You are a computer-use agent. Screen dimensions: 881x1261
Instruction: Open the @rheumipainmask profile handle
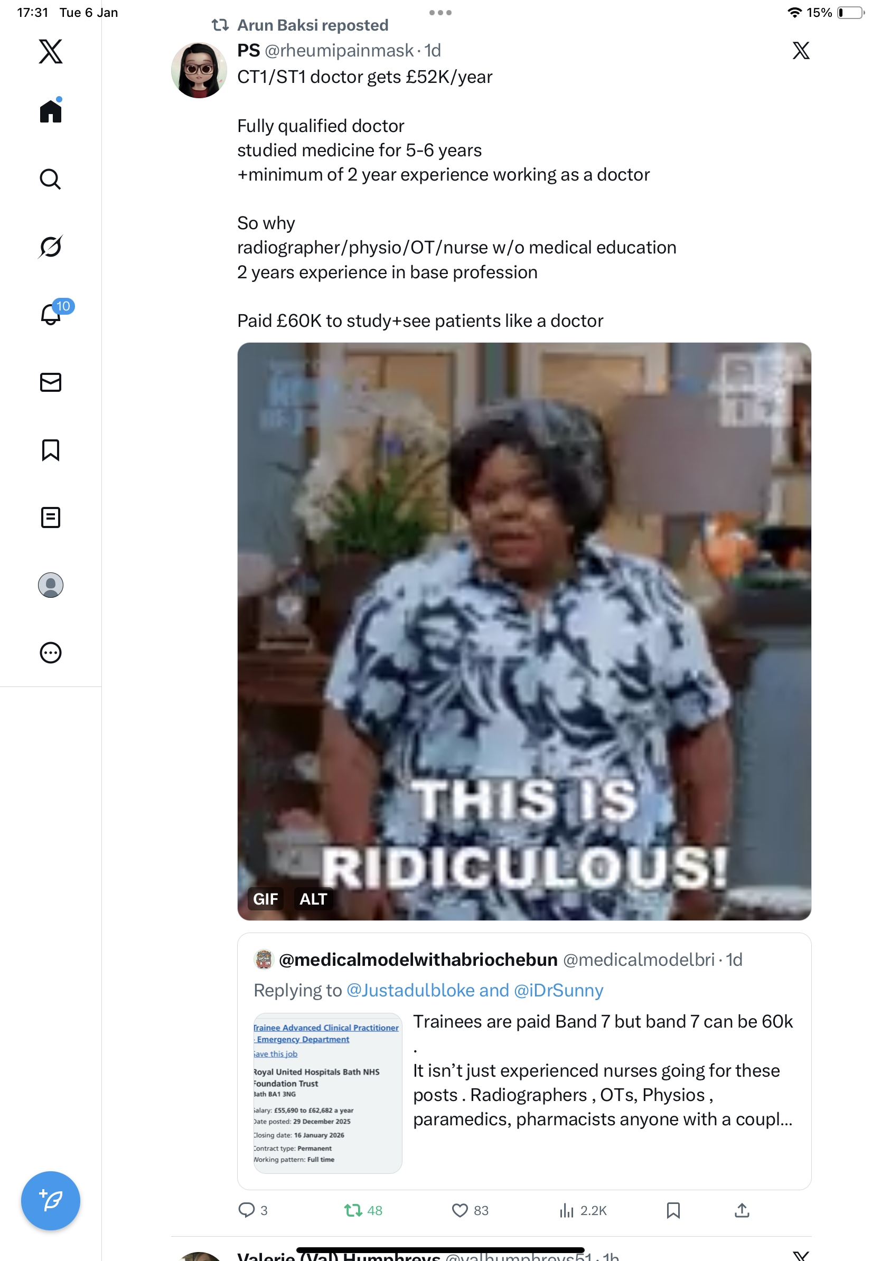click(339, 51)
